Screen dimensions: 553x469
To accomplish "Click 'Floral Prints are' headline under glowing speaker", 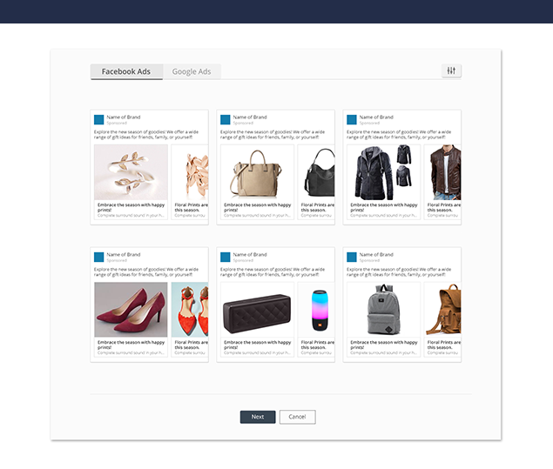I will pos(317,345).
